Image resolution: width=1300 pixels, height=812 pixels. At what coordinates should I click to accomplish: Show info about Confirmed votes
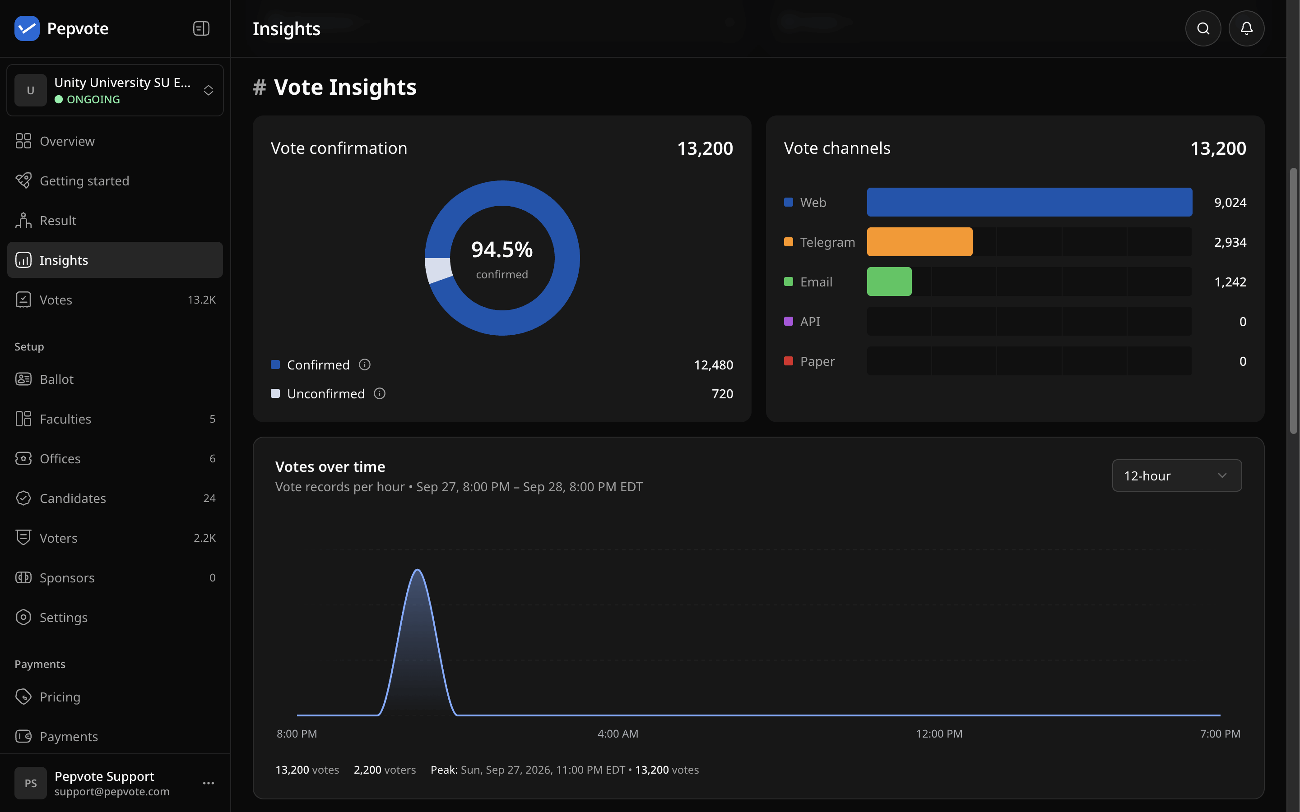365,364
